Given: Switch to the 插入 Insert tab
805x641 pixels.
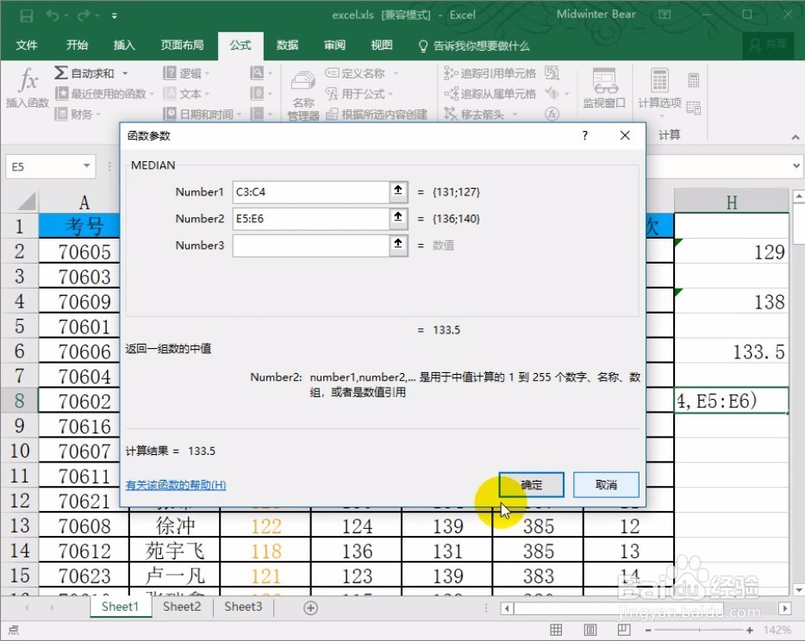Looking at the screenshot, I should pyautogui.click(x=124, y=45).
